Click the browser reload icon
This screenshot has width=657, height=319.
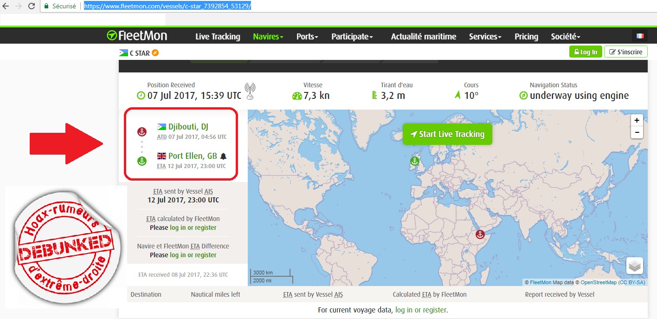coord(32,7)
